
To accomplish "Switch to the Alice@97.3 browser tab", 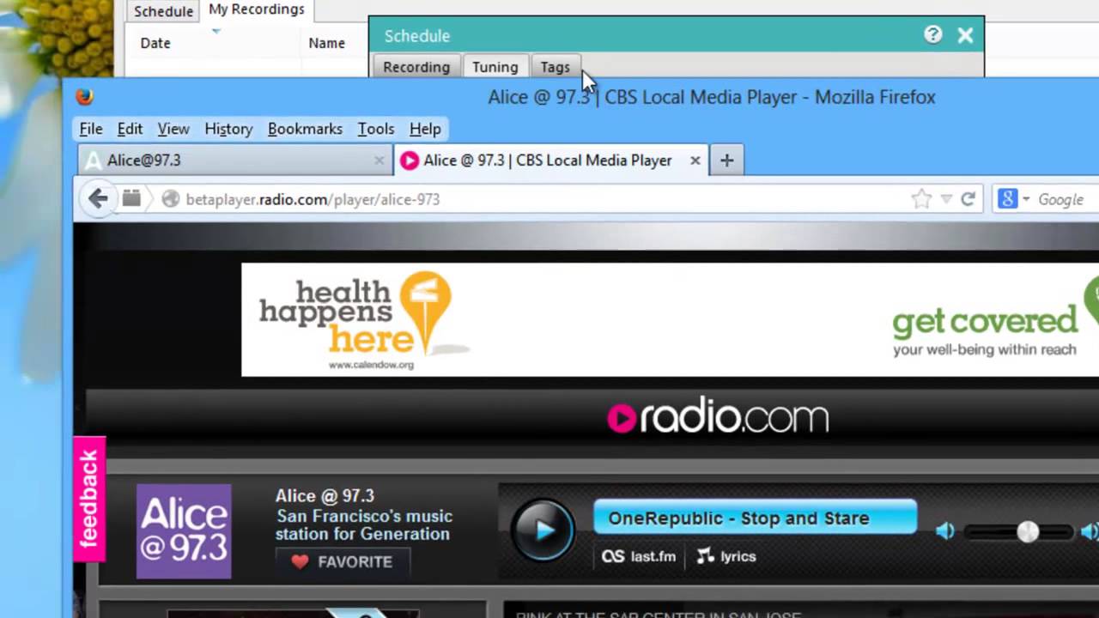I will [x=234, y=161].
